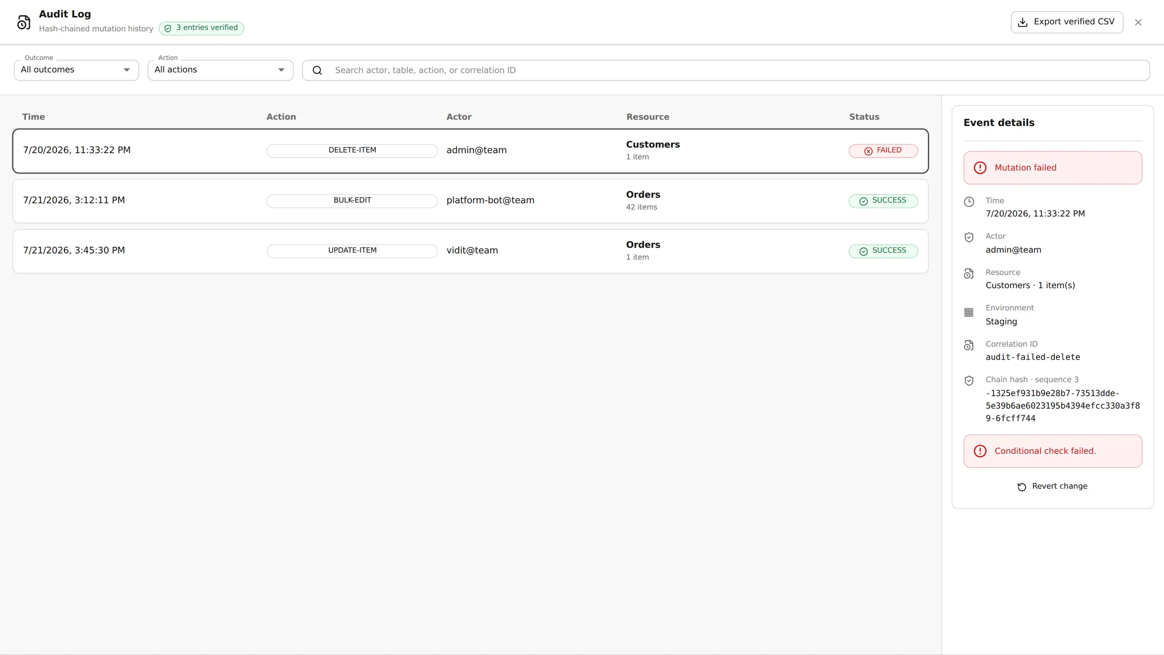The width and height of the screenshot is (1164, 655).
Task: Click the clock icon beside Time detail
Action: pos(969,202)
